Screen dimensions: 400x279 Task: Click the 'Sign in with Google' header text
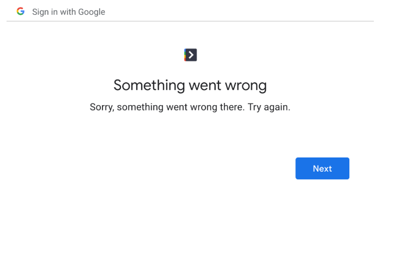pyautogui.click(x=69, y=12)
